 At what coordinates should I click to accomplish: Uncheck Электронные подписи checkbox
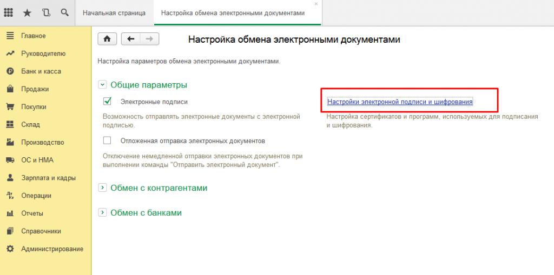pyautogui.click(x=107, y=101)
